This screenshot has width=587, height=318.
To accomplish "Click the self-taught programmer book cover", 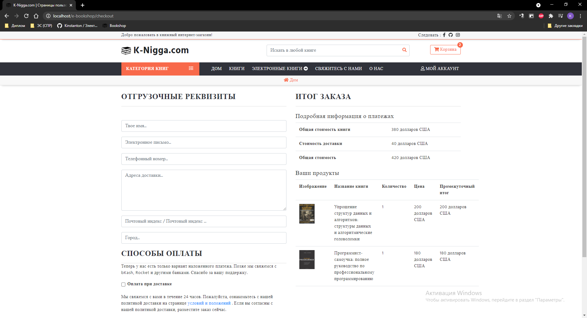I will click(307, 260).
